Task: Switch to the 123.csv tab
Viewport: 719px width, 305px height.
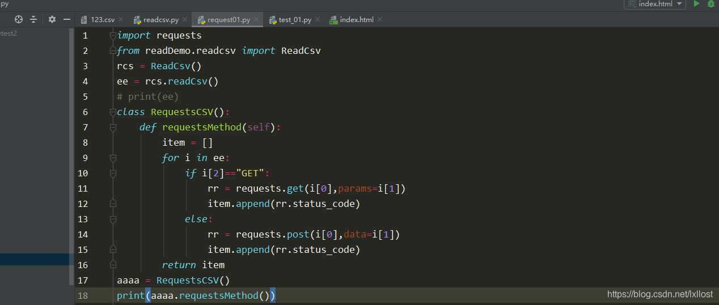Action: (x=102, y=20)
